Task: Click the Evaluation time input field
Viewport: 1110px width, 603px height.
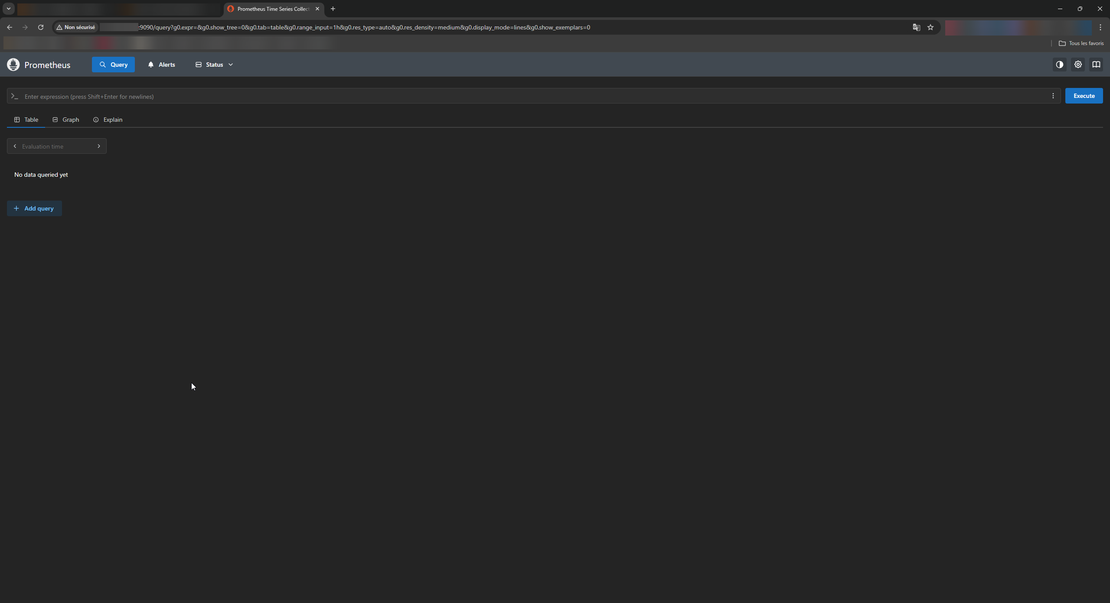Action: click(56, 146)
